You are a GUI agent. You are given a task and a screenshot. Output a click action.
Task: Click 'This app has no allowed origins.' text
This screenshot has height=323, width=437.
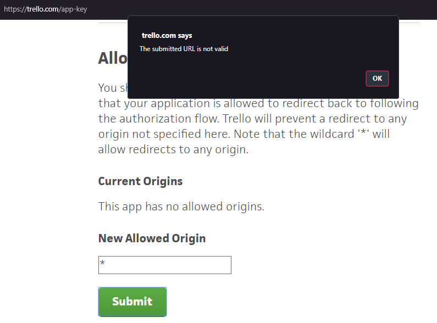(181, 207)
